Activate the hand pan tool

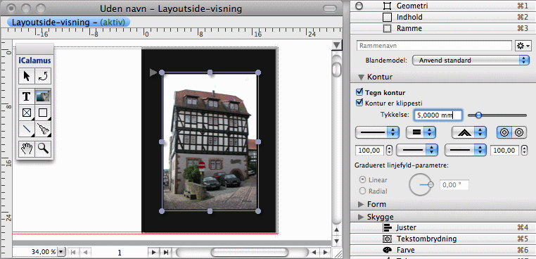[26, 149]
